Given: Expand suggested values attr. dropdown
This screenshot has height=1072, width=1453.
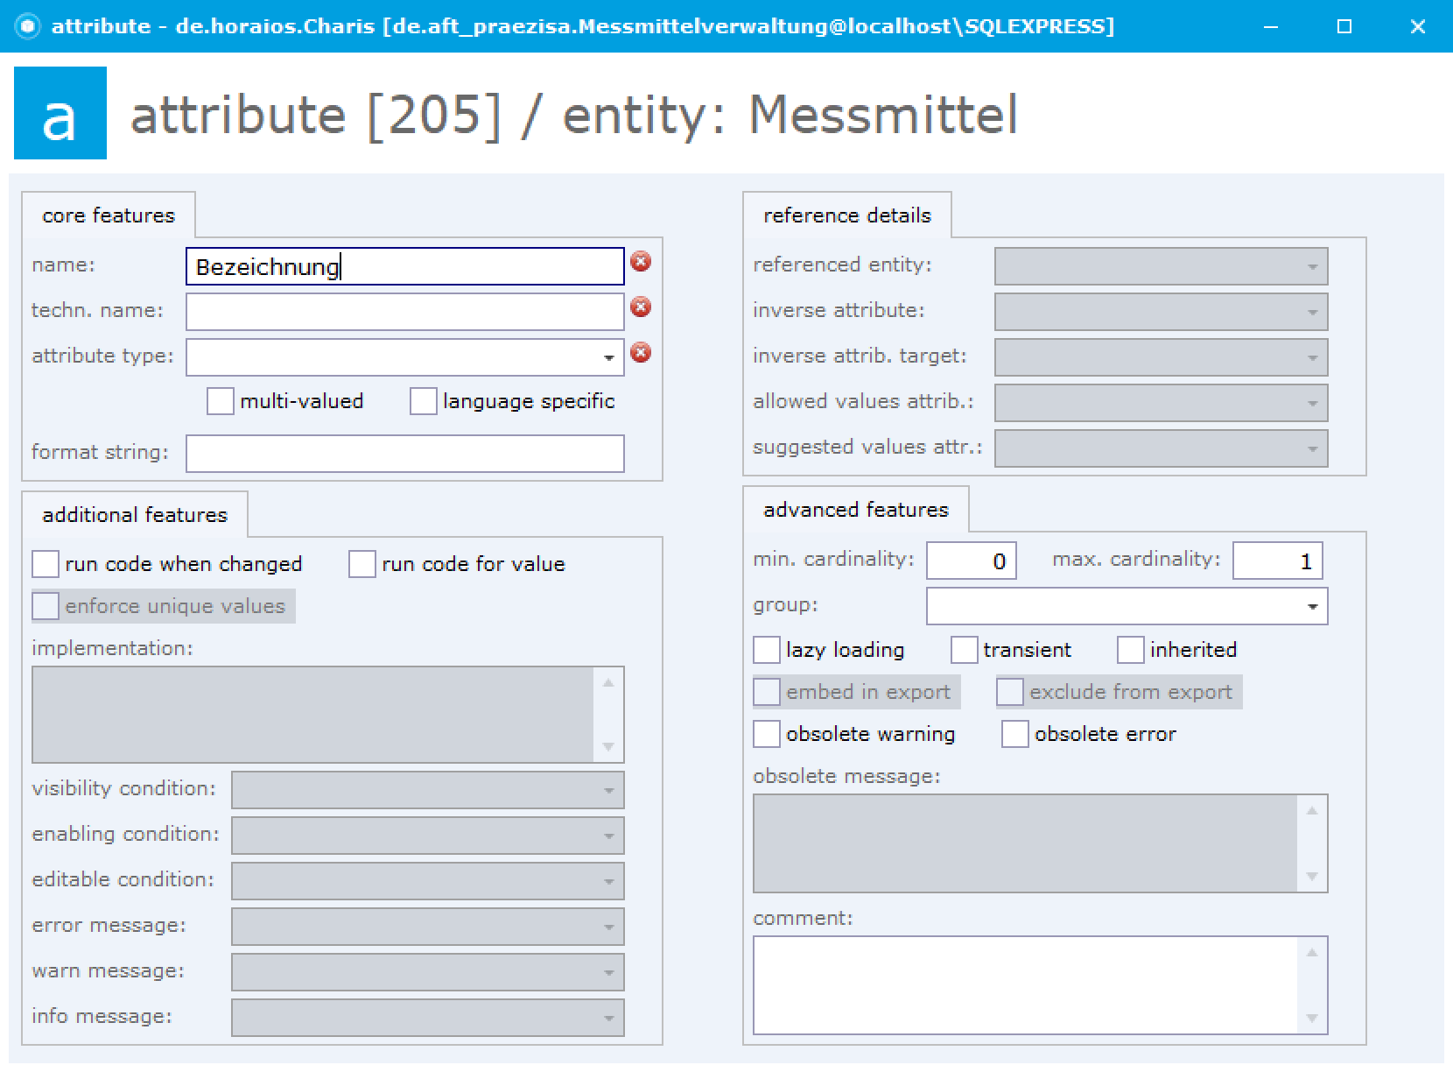Looking at the screenshot, I should [1161, 448].
